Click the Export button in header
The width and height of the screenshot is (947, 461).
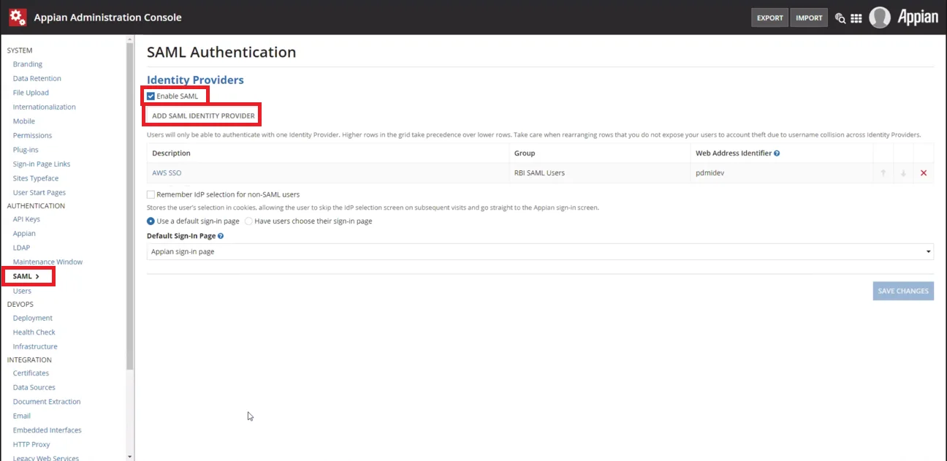pos(769,18)
